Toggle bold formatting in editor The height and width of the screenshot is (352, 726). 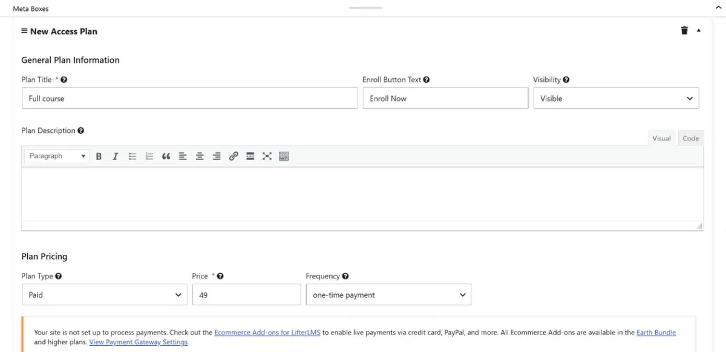coord(99,156)
